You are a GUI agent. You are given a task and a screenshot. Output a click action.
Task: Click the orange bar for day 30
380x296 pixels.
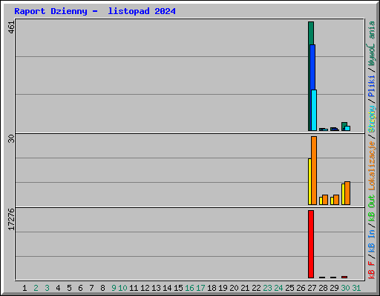click(x=347, y=193)
